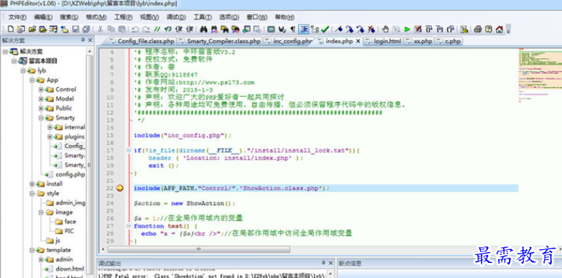Switch to the Smarty_Compiler.class.php tab
This screenshot has width=562, height=278.
(x=220, y=41)
